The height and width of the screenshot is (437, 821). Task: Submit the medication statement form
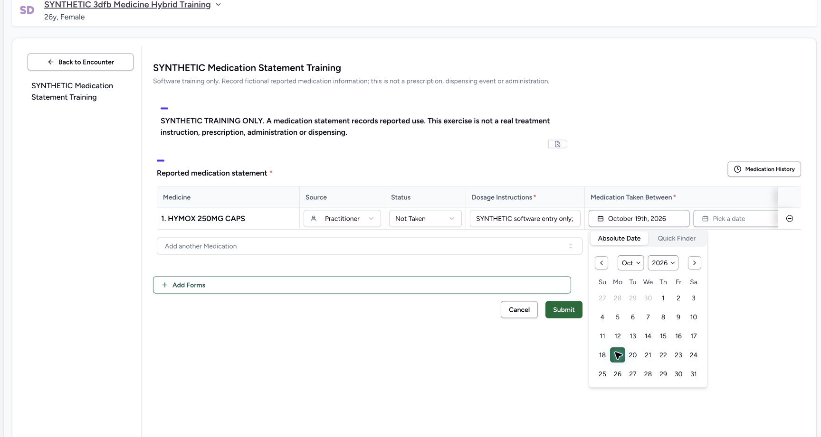click(564, 310)
